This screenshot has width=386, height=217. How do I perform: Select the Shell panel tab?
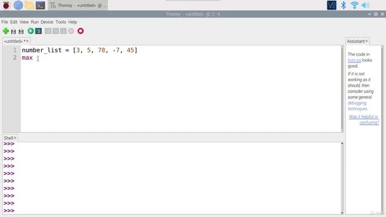tap(8, 138)
